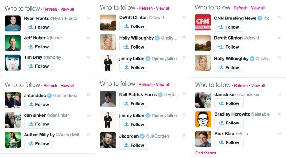Follow Rick Klau
286x158 pixels.
[x=229, y=143]
